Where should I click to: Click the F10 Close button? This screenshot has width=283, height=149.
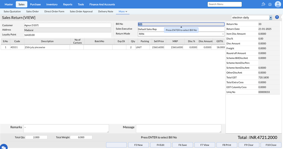(x=271, y=145)
